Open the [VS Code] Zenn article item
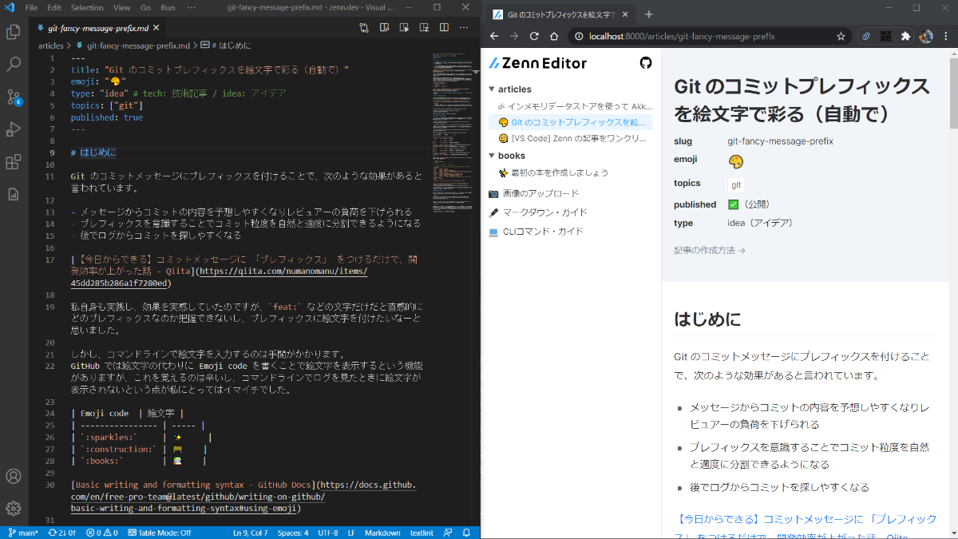The image size is (958, 539). [571, 139]
